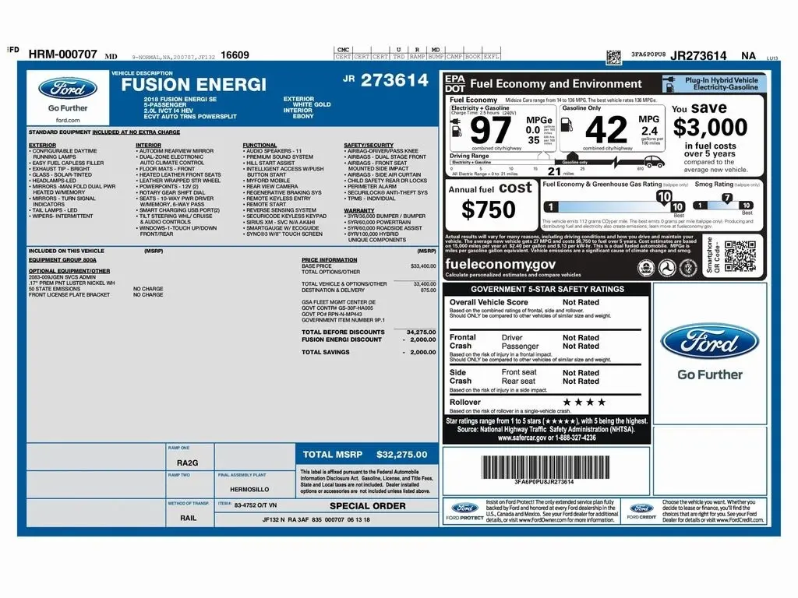Viewport: 798px width, 598px height.
Task: Click the REAR VIEW CAMERA equipment item
Action: pos(272,187)
